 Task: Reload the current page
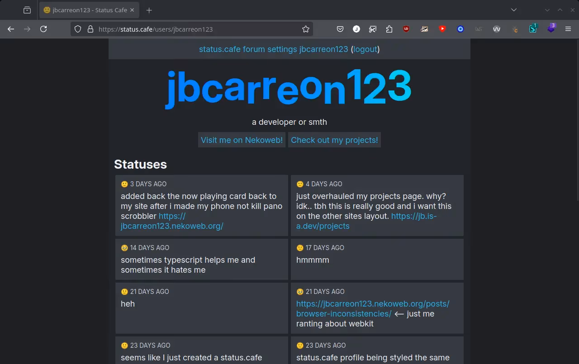43,29
